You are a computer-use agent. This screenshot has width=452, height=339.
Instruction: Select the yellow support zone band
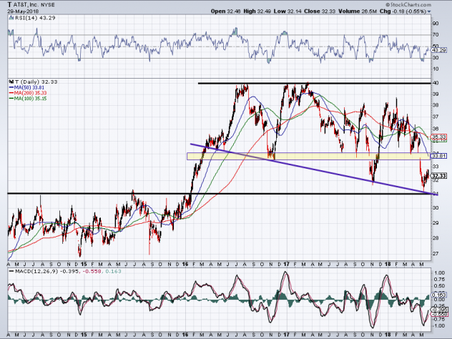(308, 156)
